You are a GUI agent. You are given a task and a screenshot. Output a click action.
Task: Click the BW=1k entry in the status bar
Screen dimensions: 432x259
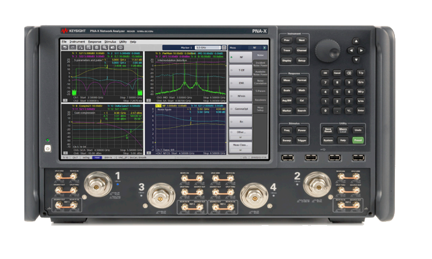pyautogui.click(x=108, y=158)
